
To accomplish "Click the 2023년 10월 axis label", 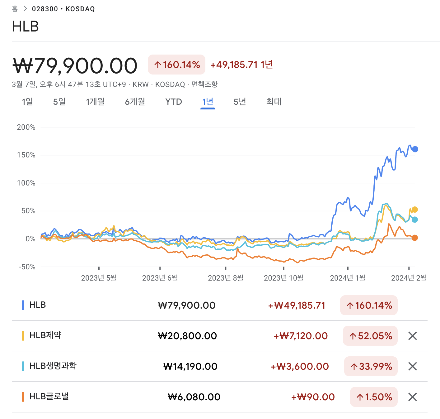I will (284, 278).
